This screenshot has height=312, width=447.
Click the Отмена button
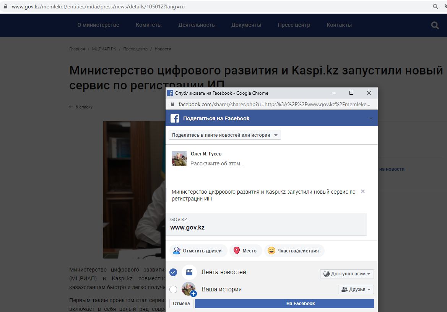181,304
